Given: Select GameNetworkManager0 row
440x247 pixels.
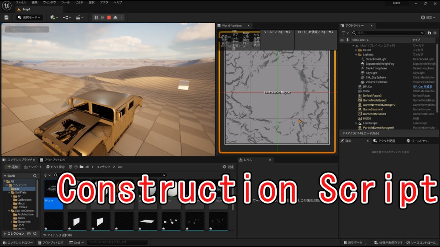Looking at the screenshot, I should (388, 105).
